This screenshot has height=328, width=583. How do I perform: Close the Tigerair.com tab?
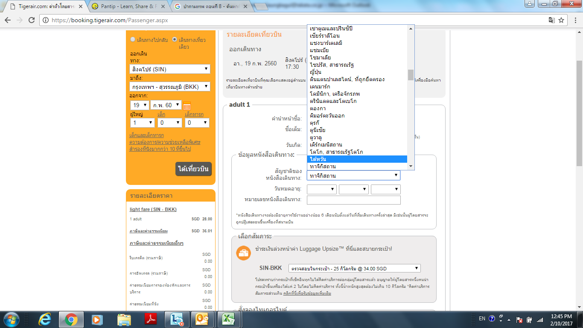click(81, 6)
